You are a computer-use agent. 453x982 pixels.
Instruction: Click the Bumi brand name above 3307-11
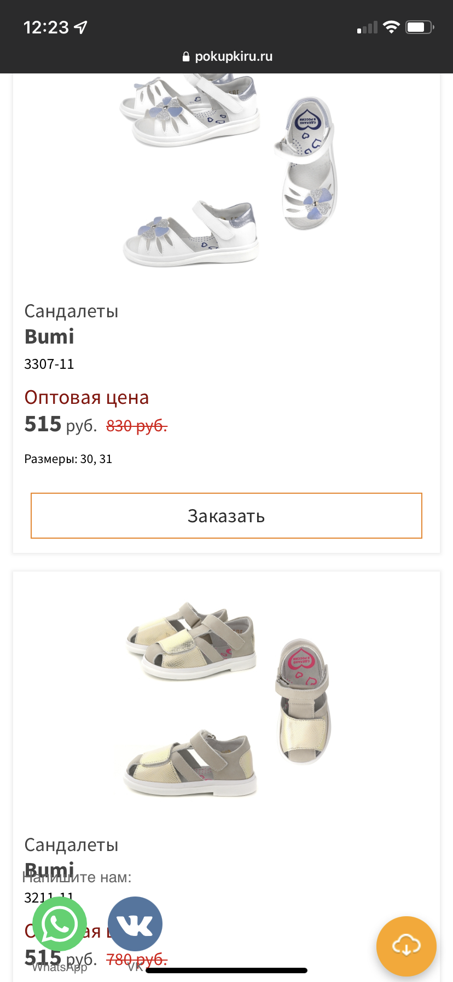click(49, 336)
